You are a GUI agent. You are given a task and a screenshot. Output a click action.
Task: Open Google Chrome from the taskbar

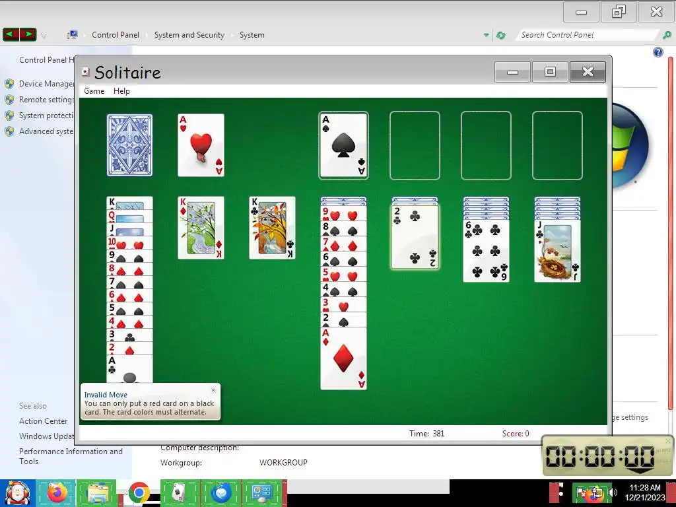[139, 492]
